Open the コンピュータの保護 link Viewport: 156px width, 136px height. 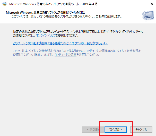pyautogui.click(x=65, y=55)
